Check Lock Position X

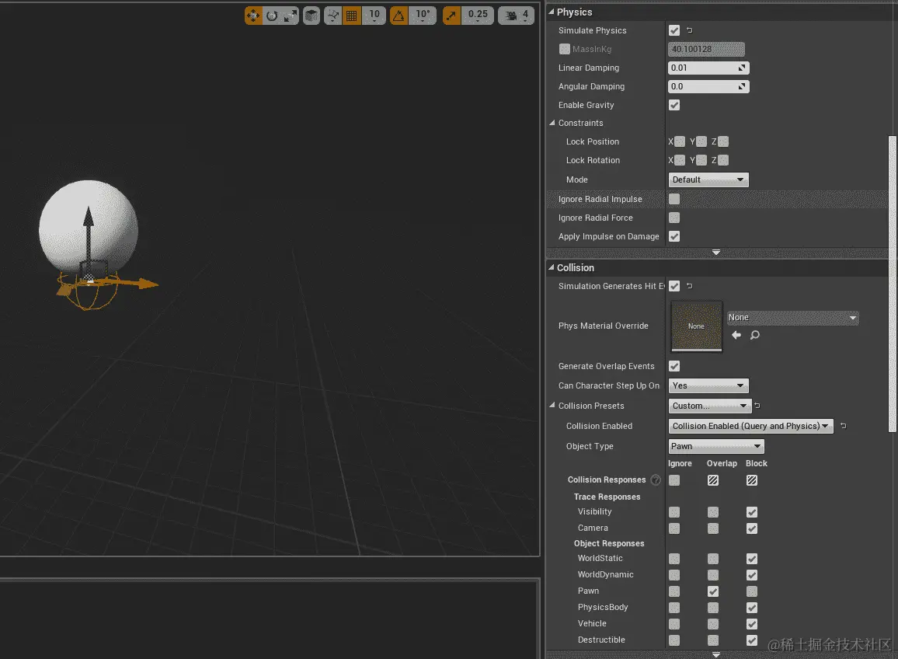click(x=679, y=141)
